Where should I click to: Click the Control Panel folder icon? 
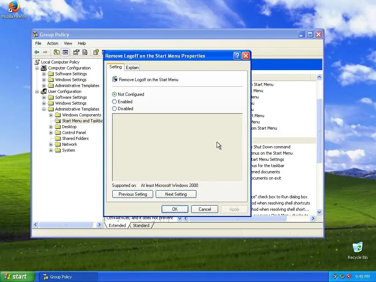tap(58, 133)
